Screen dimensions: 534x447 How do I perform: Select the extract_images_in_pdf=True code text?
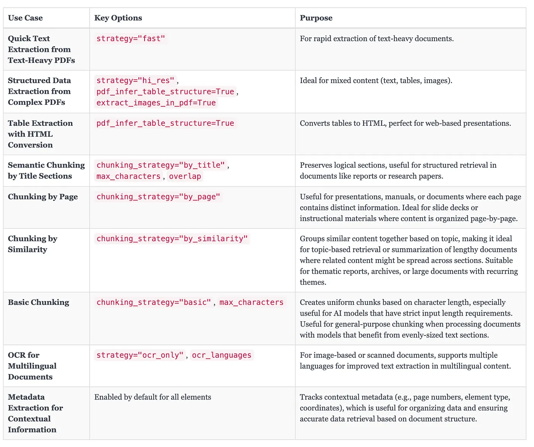click(x=156, y=103)
